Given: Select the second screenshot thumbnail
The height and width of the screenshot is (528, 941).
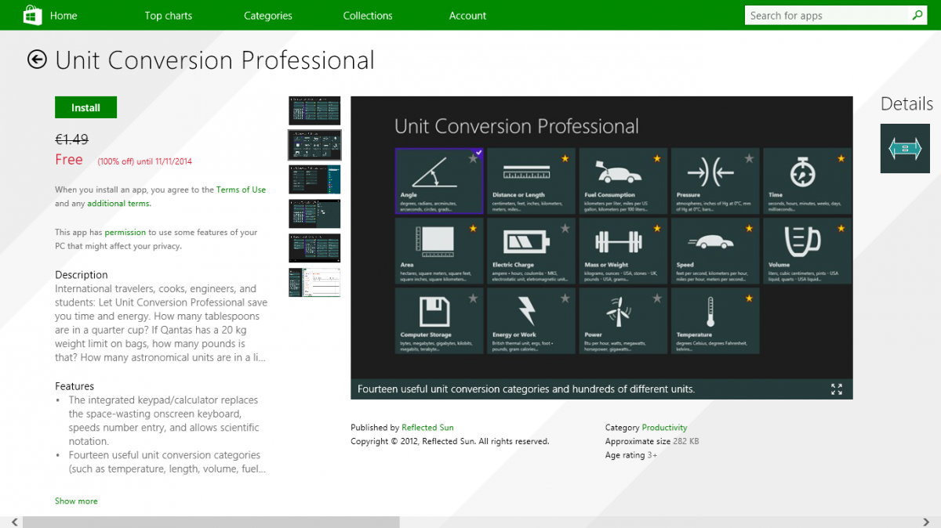Looking at the screenshot, I should point(314,145).
